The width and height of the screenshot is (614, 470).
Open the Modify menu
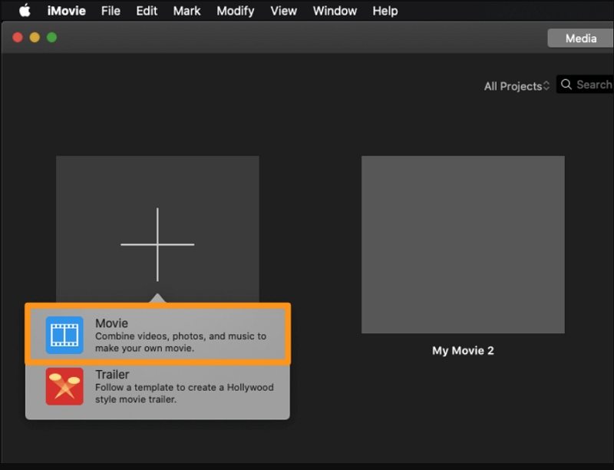(x=236, y=11)
